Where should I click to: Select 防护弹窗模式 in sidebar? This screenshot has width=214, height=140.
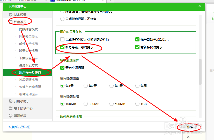(28, 29)
